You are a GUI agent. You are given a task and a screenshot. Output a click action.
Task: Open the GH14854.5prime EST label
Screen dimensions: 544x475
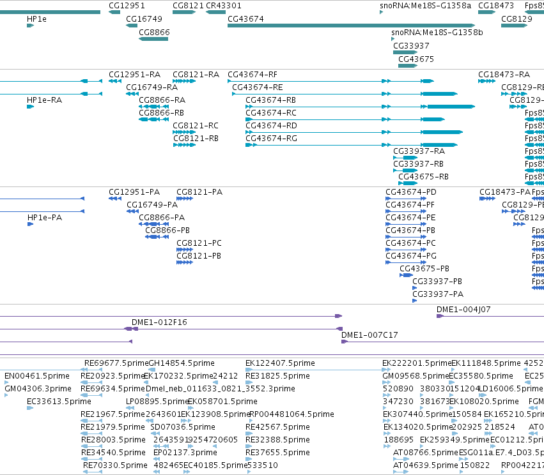tap(182, 363)
